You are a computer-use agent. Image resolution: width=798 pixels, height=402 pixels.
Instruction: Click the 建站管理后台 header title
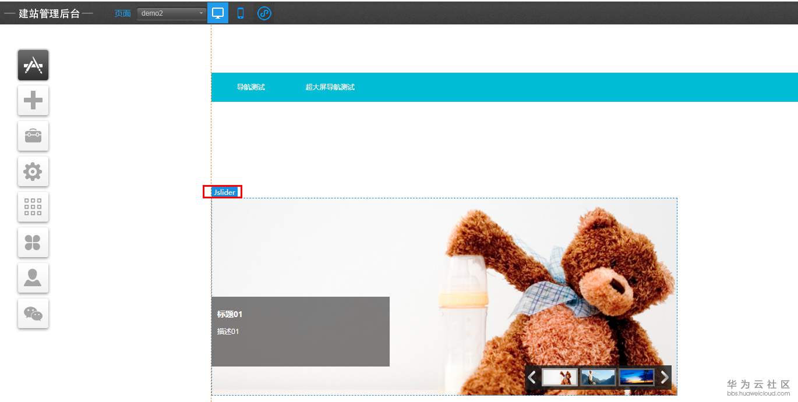pyautogui.click(x=49, y=13)
